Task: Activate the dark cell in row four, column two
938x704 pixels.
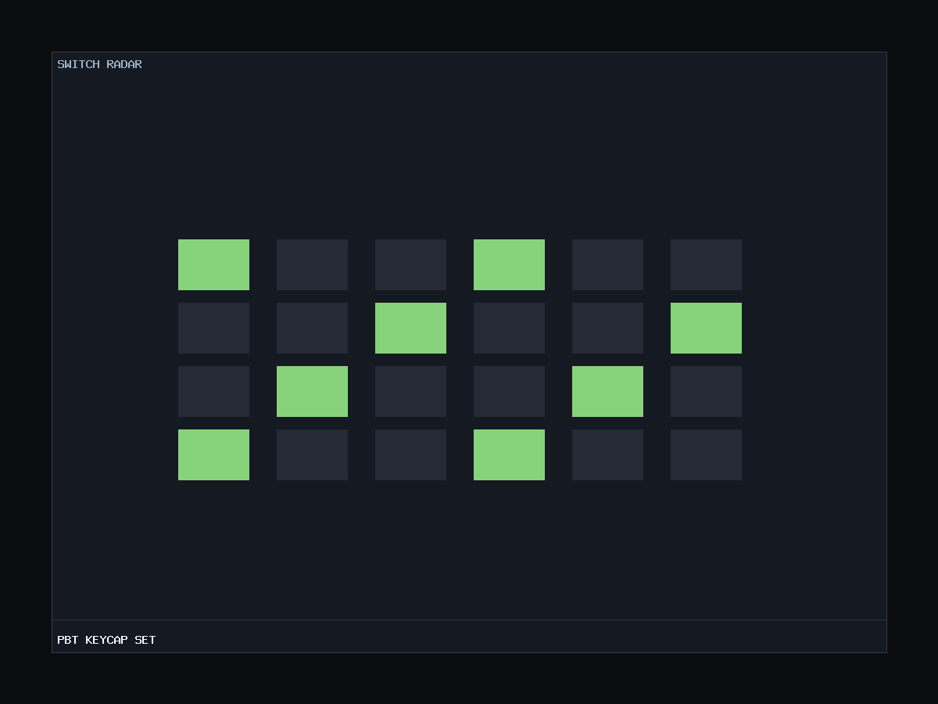Action: pos(312,454)
